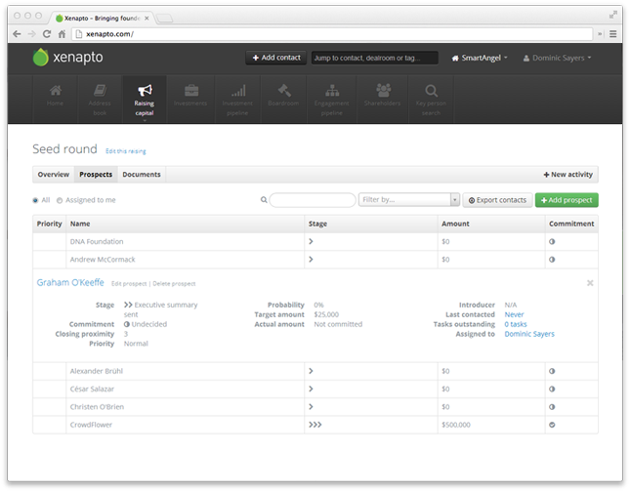630x492 pixels.
Task: Select the DNA Foundation prospect name
Action: pos(97,241)
